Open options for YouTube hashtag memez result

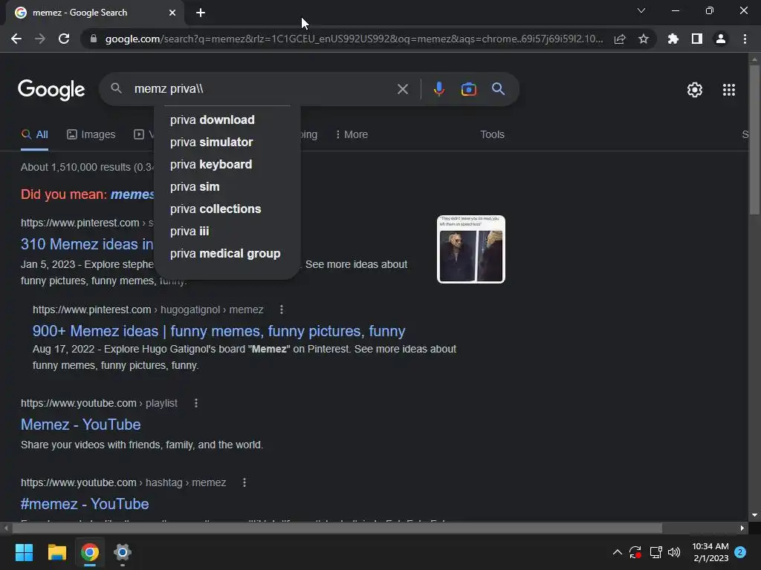point(245,482)
